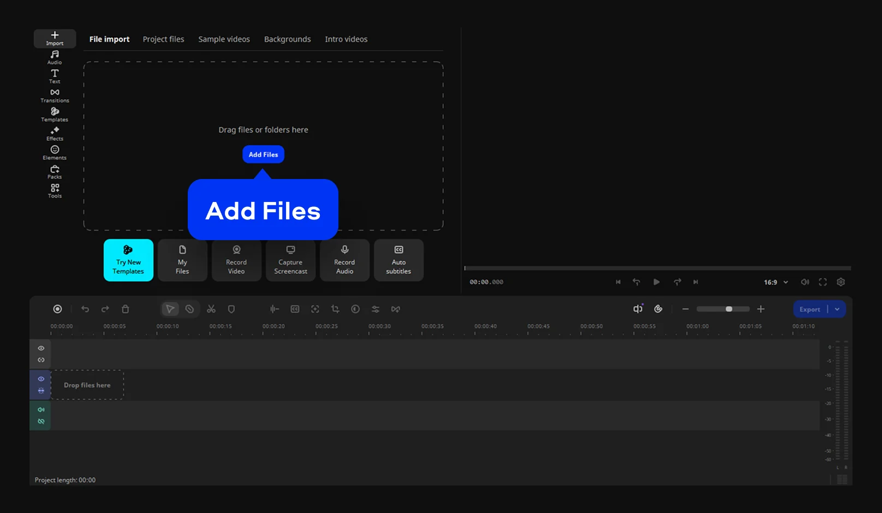Click the timeline zoom slider handle
Image resolution: width=882 pixels, height=513 pixels.
coord(729,309)
